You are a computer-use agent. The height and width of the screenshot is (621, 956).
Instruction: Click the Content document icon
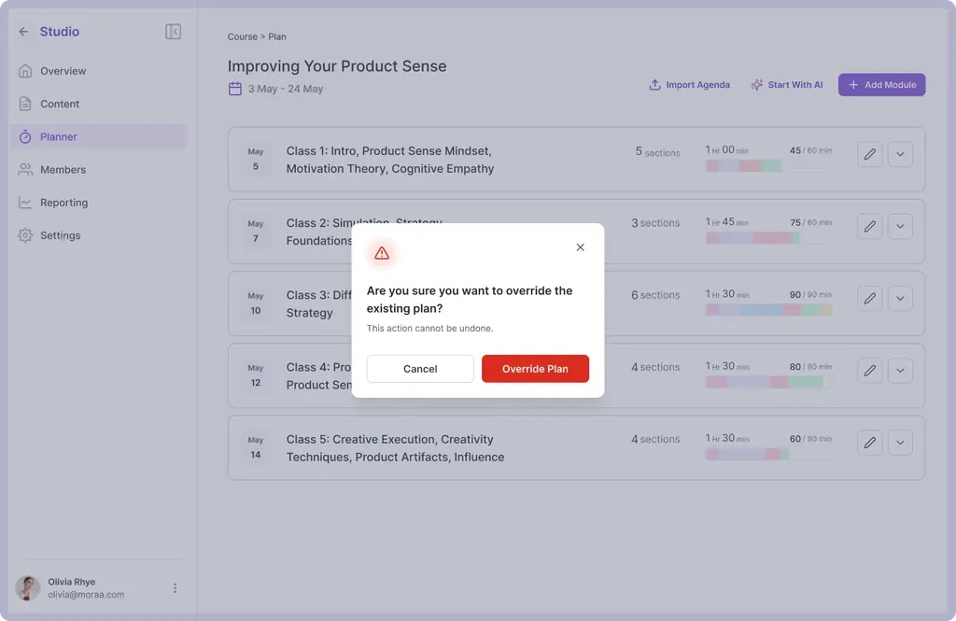click(25, 104)
